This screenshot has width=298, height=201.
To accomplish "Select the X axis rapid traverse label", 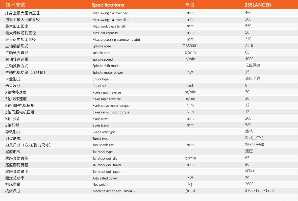I will coord(107,92).
